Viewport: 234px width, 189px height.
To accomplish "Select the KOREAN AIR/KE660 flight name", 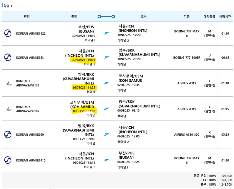I will click(x=30, y=135).
